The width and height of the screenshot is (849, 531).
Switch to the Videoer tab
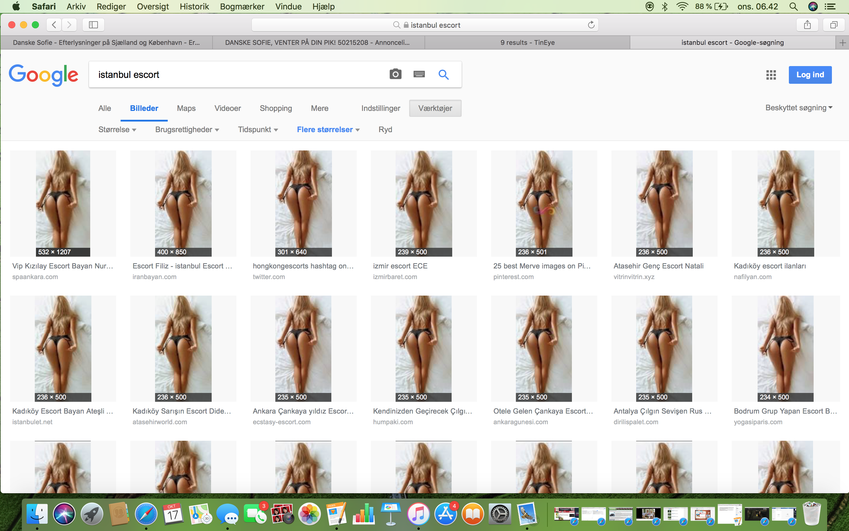coord(227,108)
